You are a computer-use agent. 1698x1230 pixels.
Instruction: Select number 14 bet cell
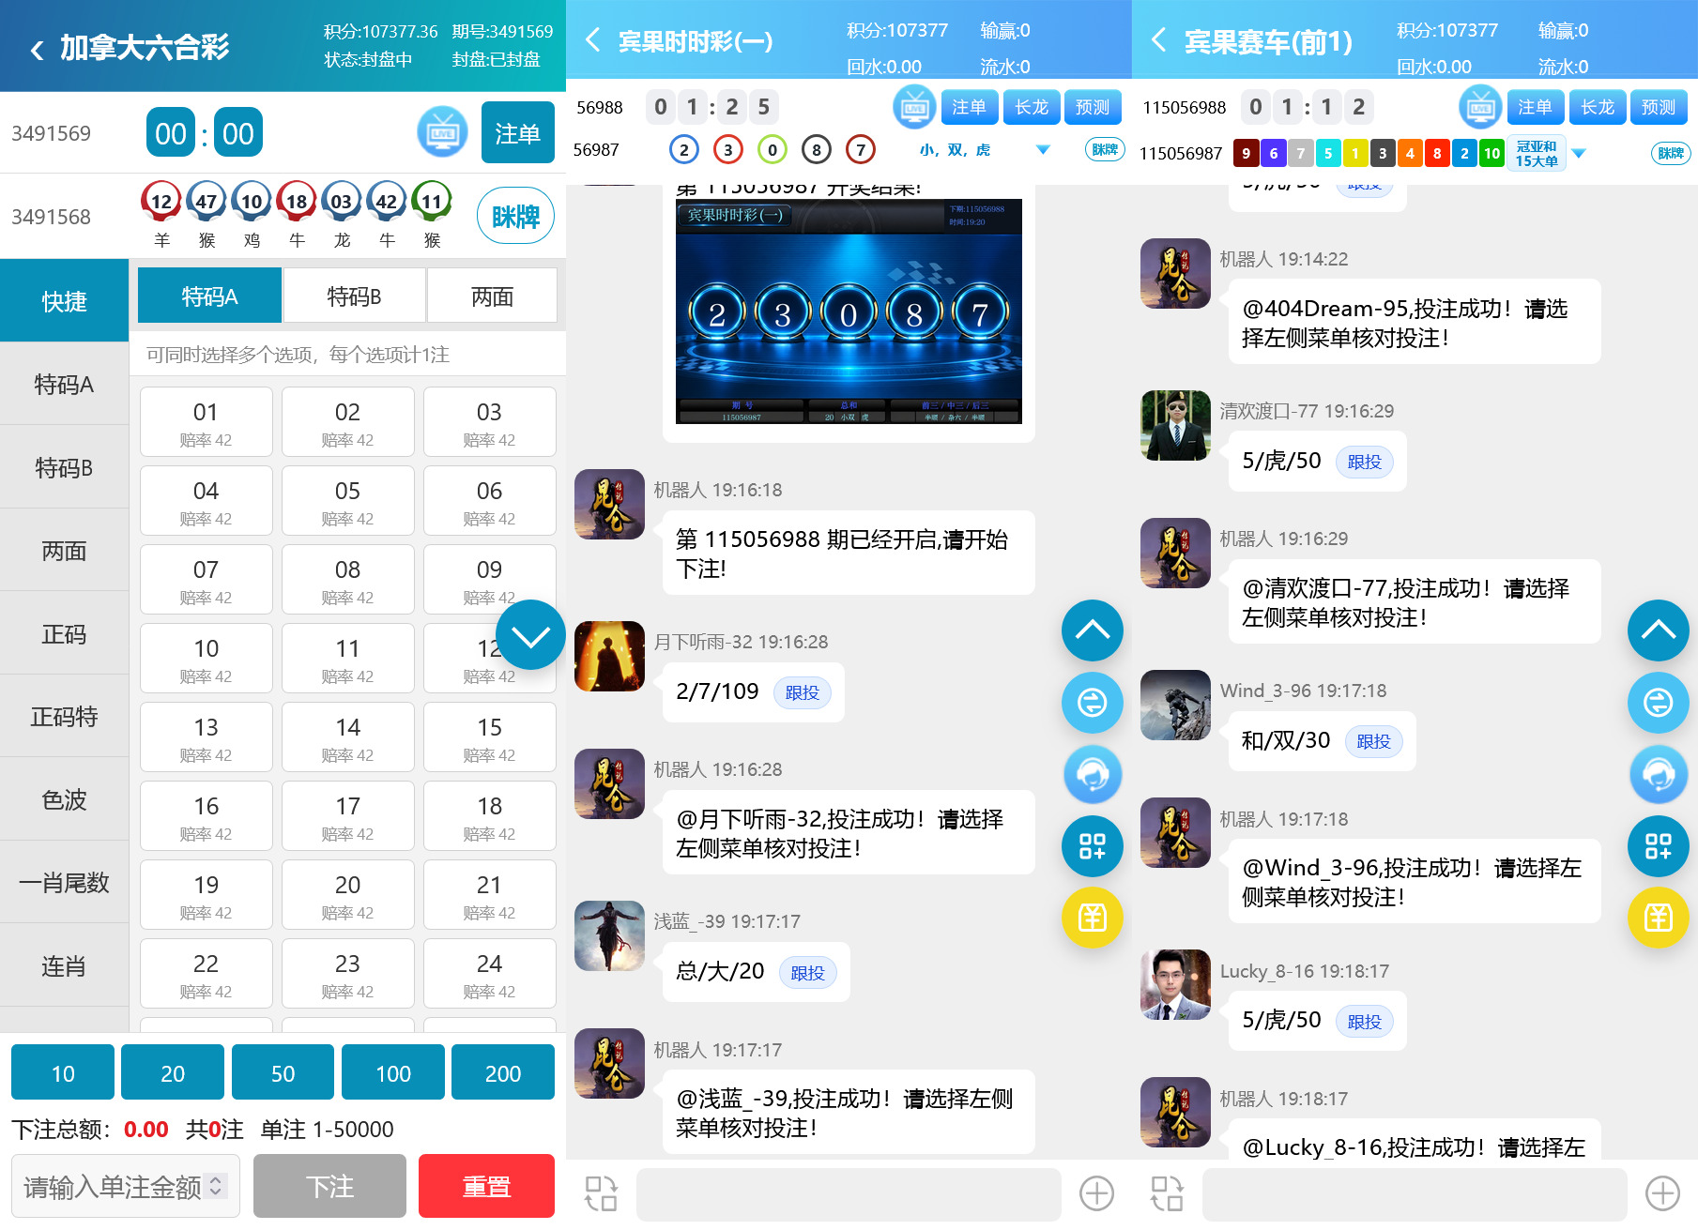(x=348, y=738)
